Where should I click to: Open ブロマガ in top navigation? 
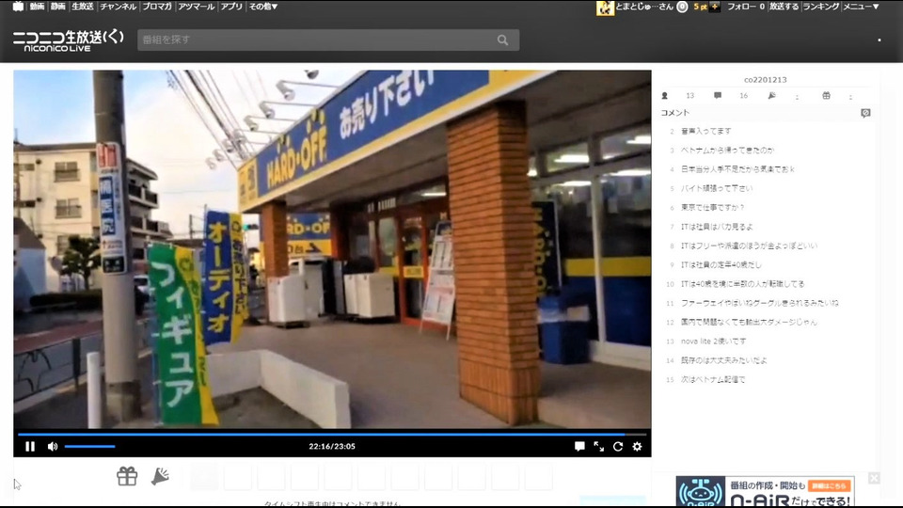(157, 7)
